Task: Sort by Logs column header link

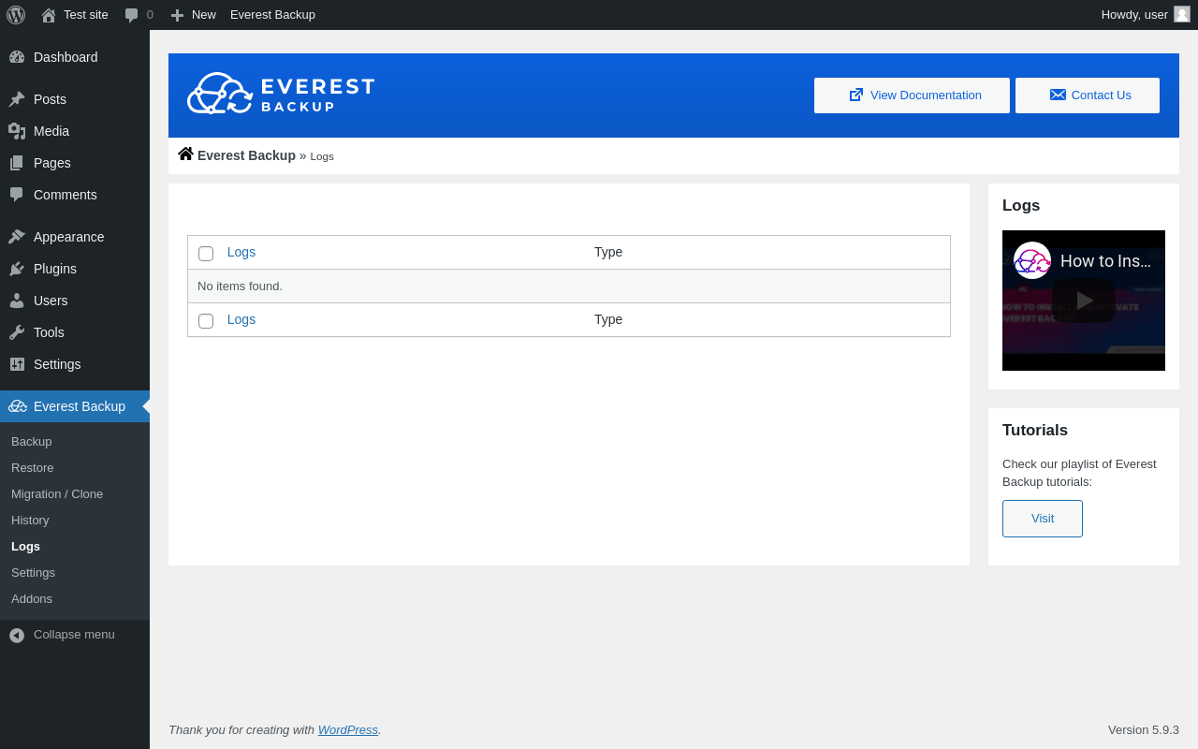Action: [241, 252]
